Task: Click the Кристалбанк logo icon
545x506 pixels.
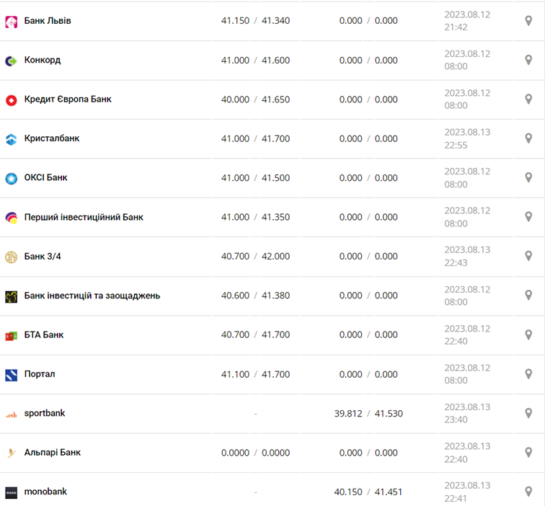Action: click(x=11, y=139)
